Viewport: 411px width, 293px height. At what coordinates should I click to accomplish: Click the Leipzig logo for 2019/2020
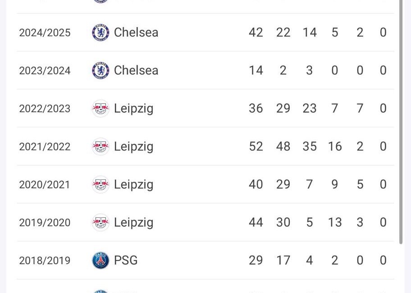coord(100,223)
